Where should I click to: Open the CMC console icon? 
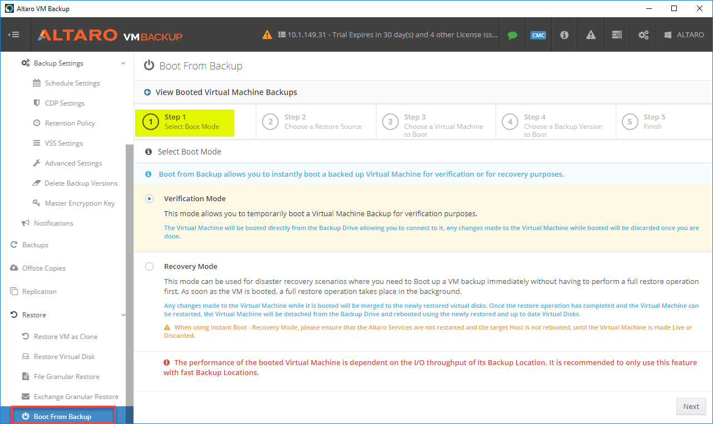(538, 35)
